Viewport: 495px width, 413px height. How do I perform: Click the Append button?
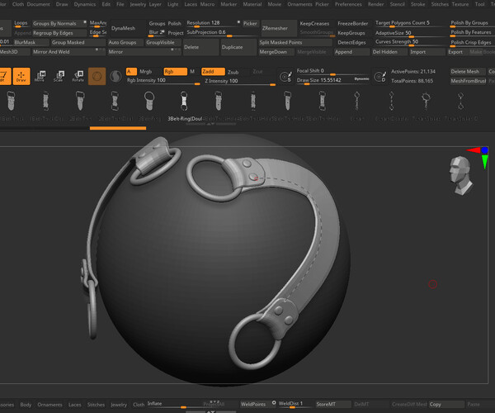(x=352, y=52)
